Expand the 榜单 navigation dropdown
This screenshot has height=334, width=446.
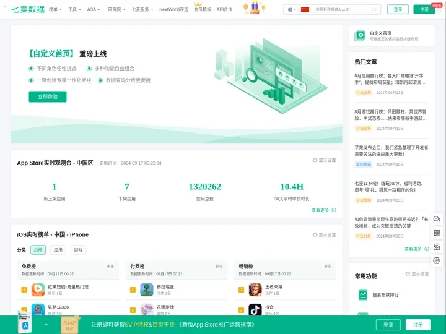55,9
